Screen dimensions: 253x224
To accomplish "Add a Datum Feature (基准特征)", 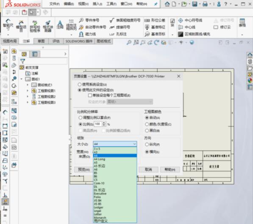I will click(155, 27).
